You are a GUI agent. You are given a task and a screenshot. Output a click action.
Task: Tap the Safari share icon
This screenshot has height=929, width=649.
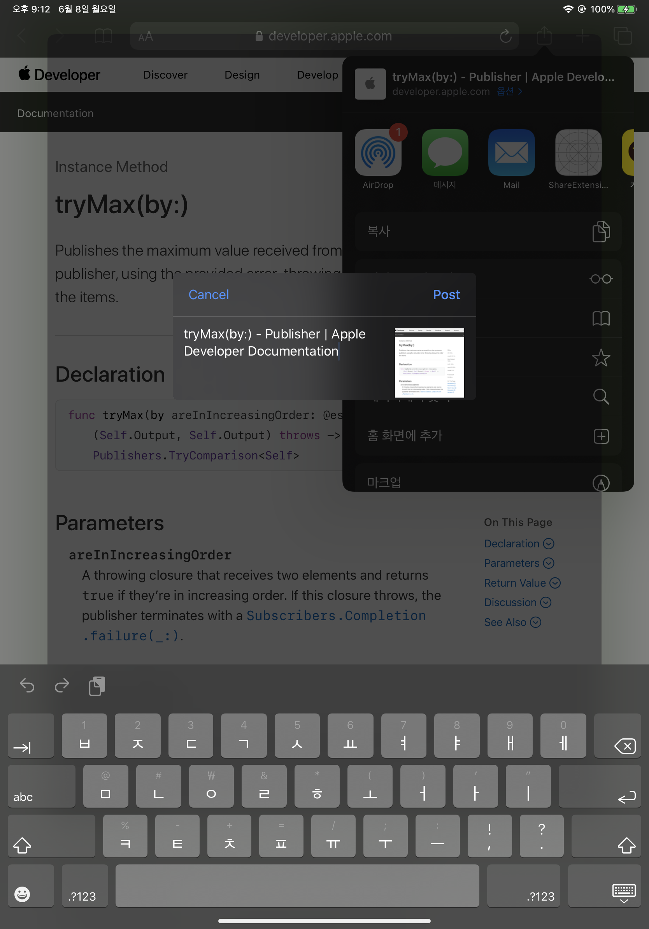pyautogui.click(x=544, y=35)
